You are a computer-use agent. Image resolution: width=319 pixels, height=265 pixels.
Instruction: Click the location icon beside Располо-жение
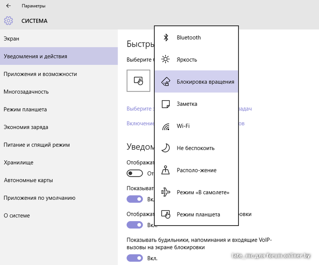click(x=165, y=170)
